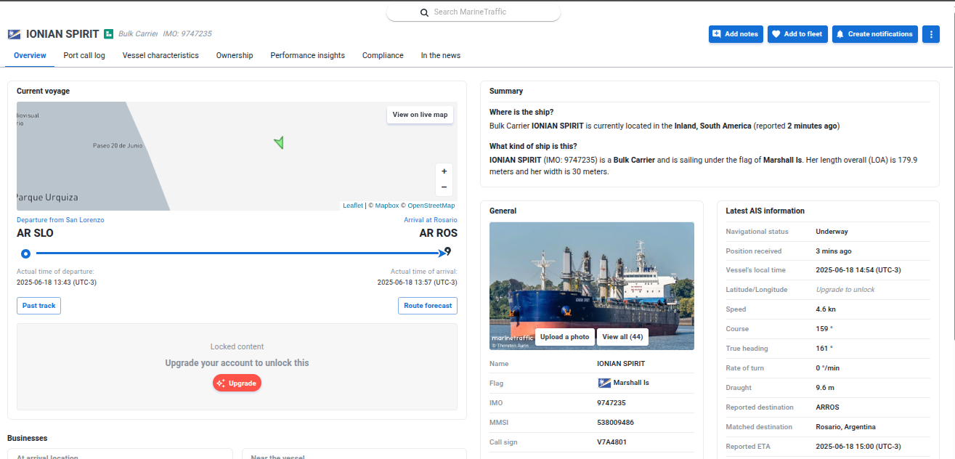Click the Matched destination Rosario, Argentina

(x=845, y=427)
